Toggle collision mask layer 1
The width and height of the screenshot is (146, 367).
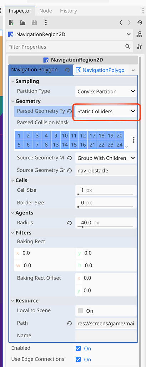[x=19, y=135]
